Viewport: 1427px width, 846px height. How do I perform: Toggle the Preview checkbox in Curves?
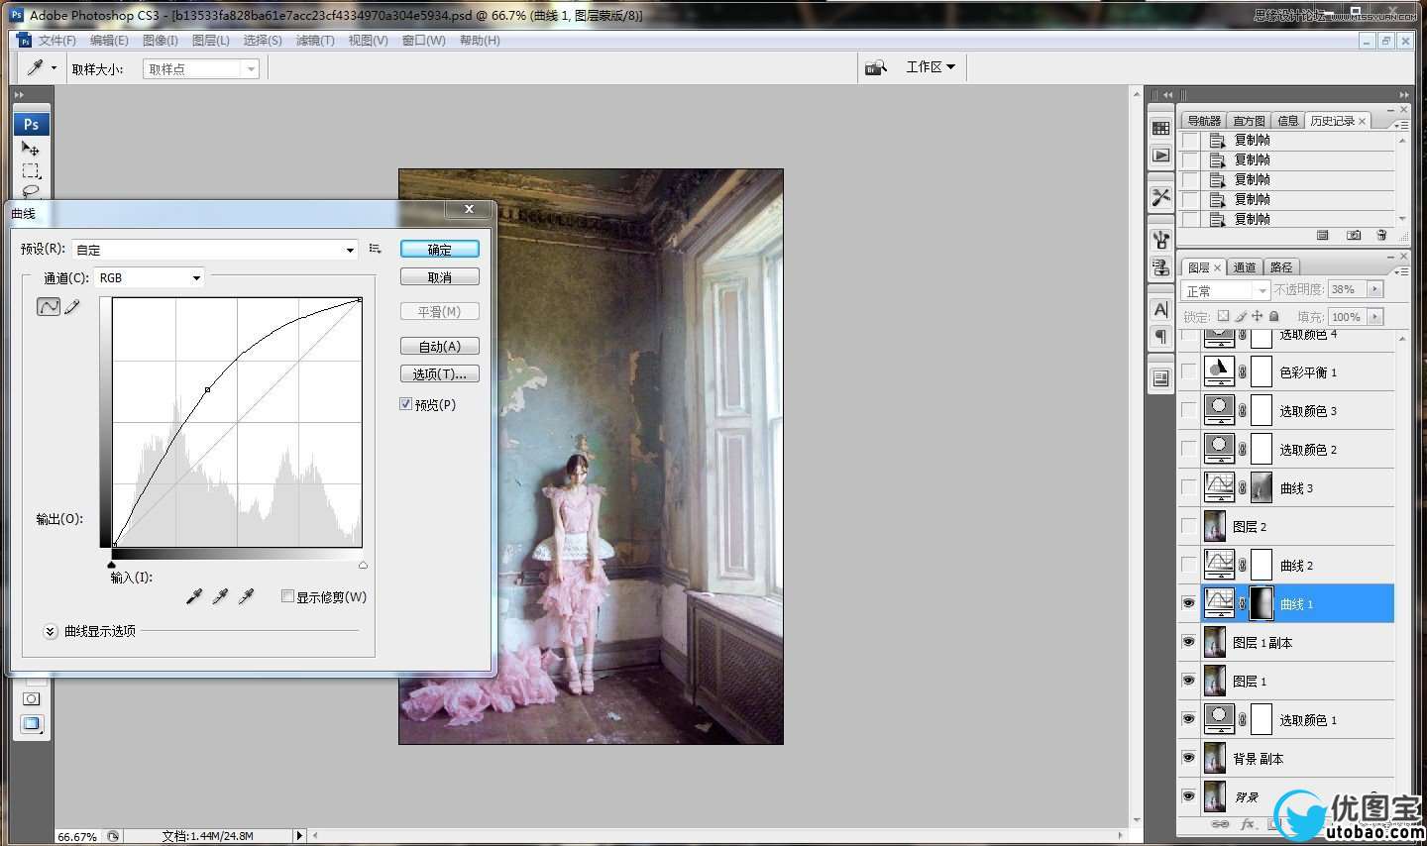405,404
